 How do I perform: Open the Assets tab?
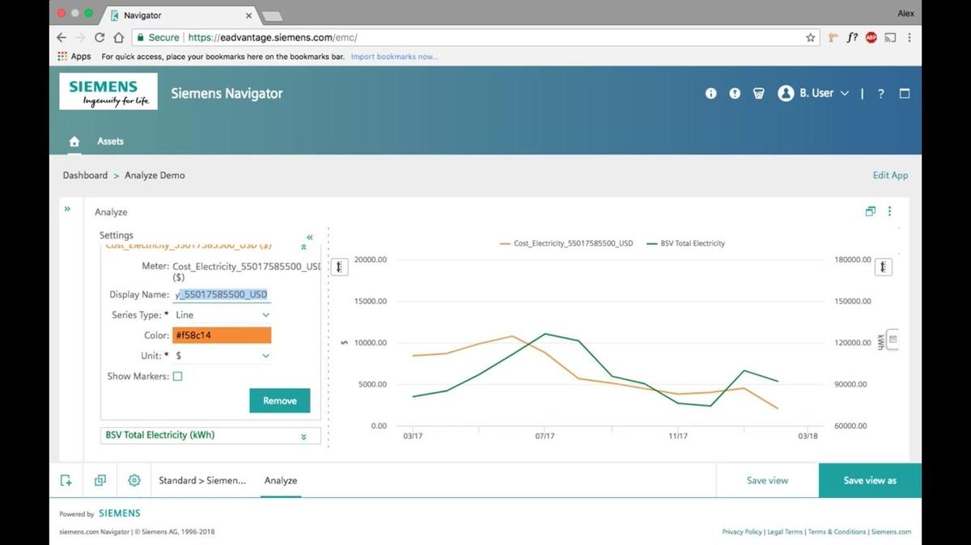tap(110, 142)
